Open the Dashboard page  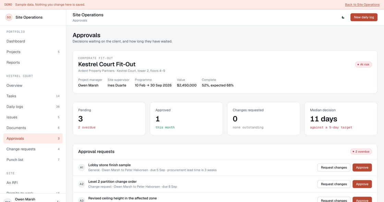point(33,41)
